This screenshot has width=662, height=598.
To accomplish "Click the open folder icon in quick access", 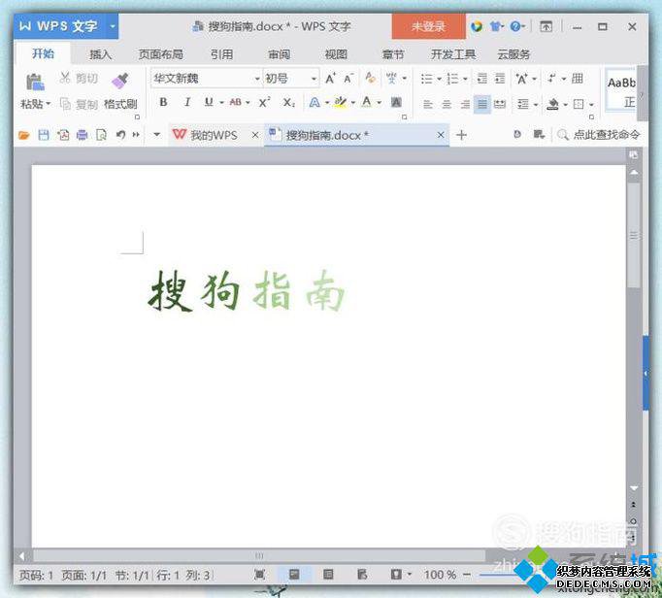I will [24, 135].
